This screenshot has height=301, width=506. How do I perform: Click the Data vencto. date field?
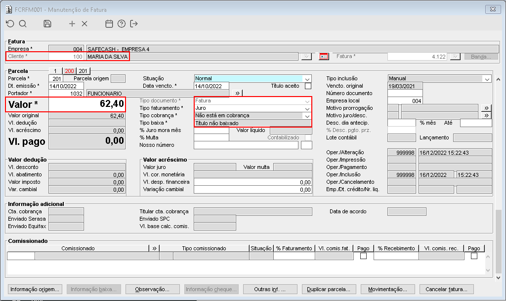tap(211, 86)
